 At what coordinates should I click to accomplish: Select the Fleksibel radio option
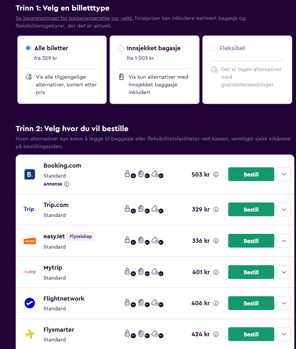(213, 48)
